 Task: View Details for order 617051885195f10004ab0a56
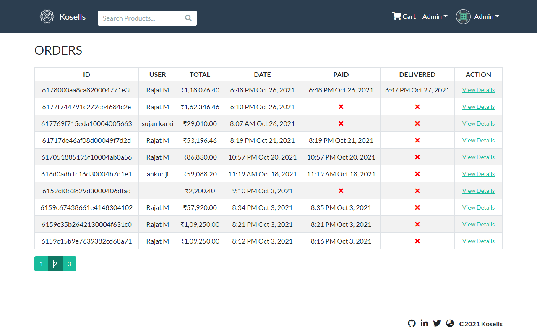point(478,157)
